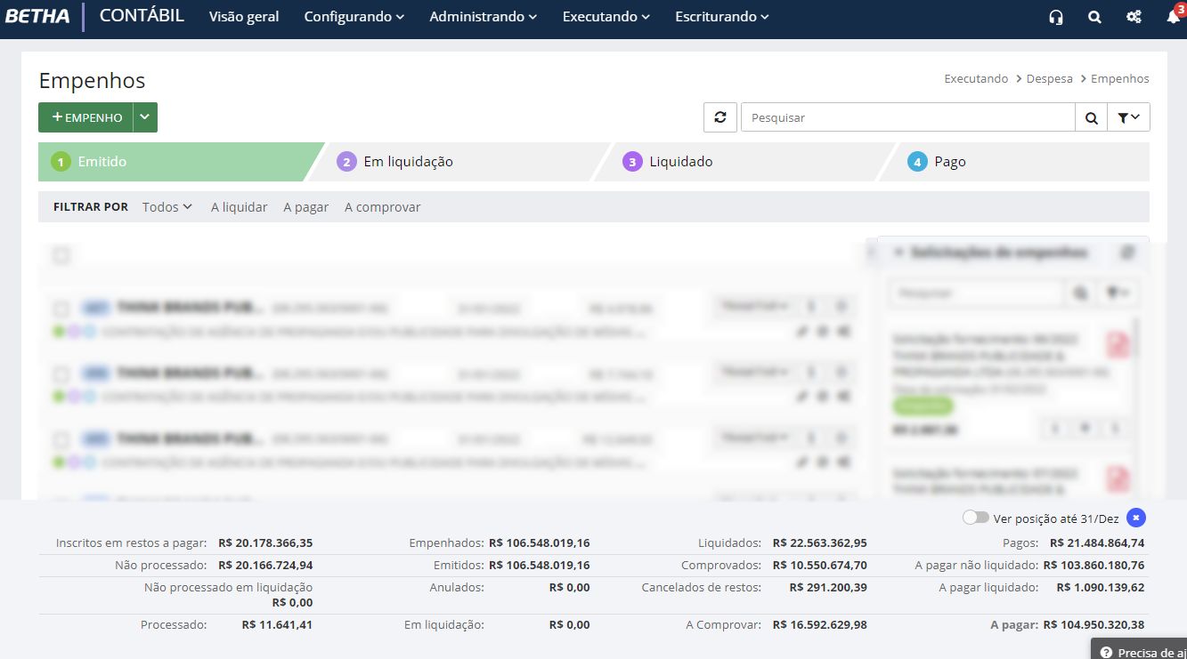Click the Anulados label in the summary
Image resolution: width=1187 pixels, height=659 pixels.
pyautogui.click(x=457, y=587)
